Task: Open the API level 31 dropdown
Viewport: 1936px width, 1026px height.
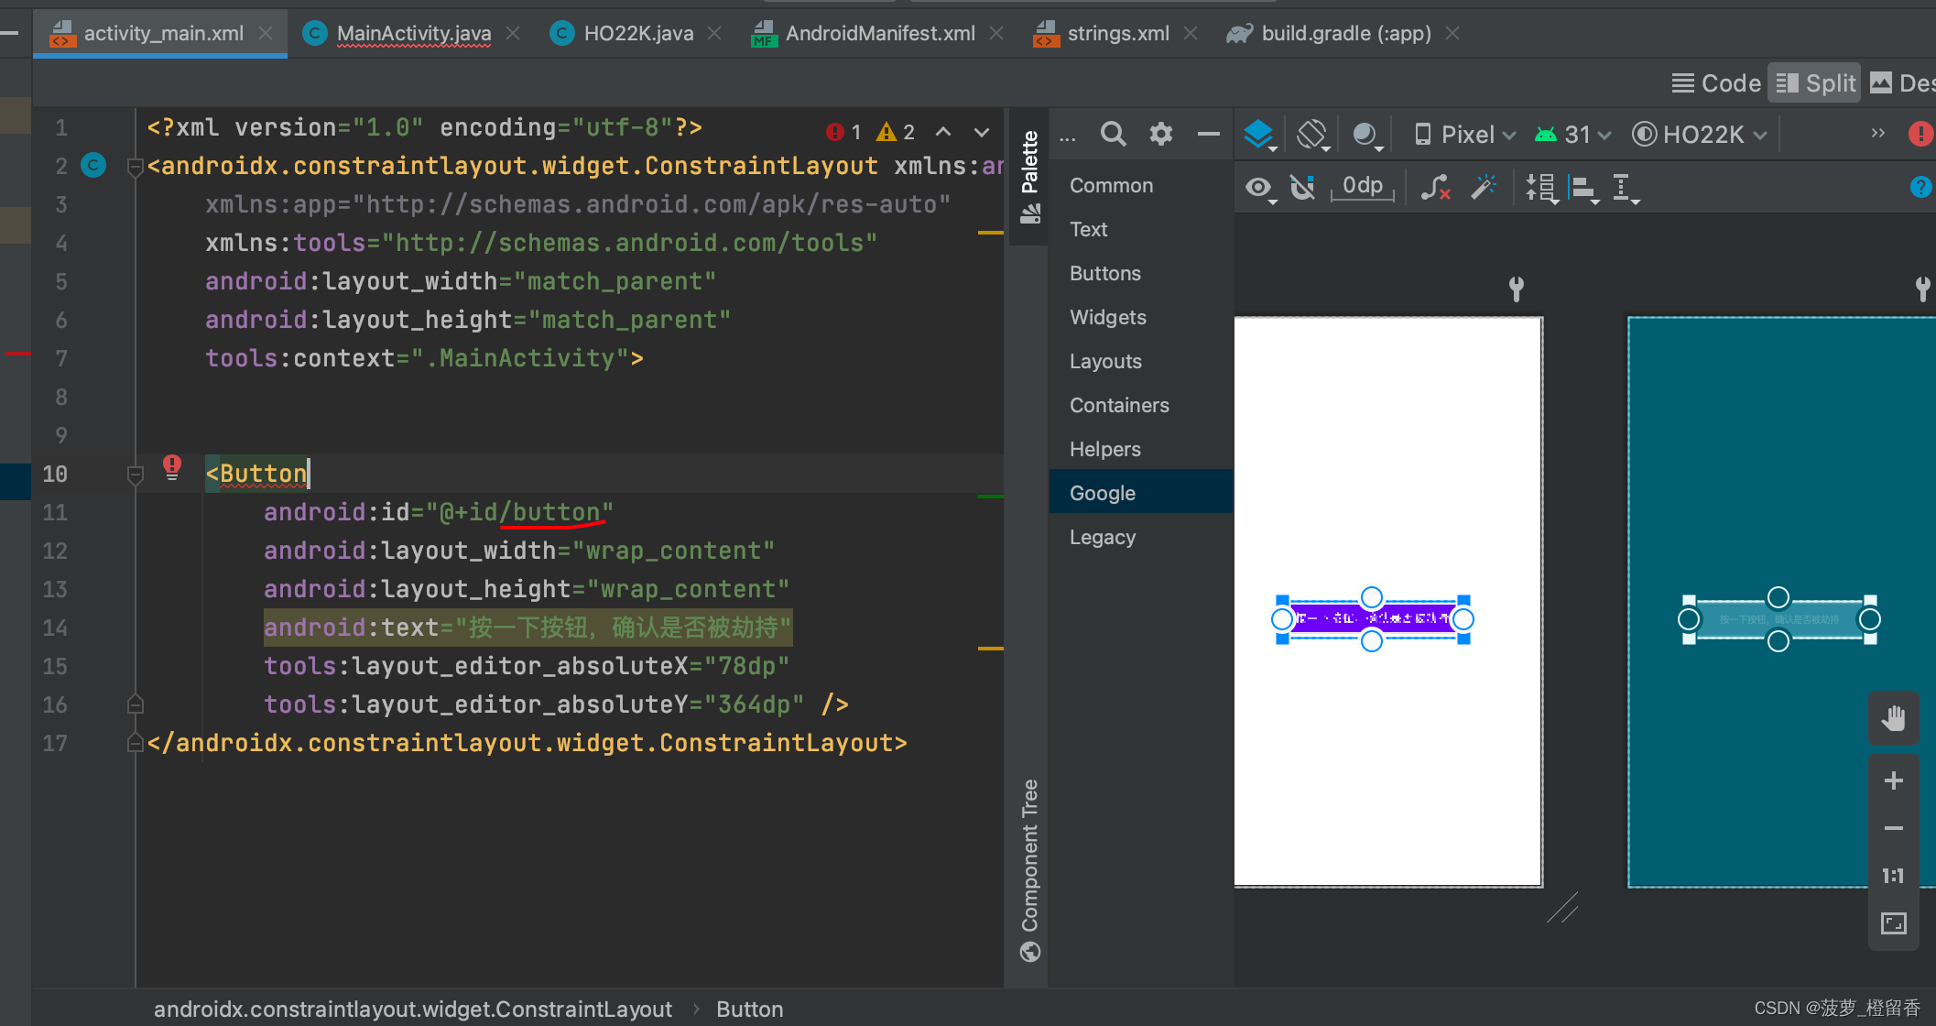Action: [1573, 135]
